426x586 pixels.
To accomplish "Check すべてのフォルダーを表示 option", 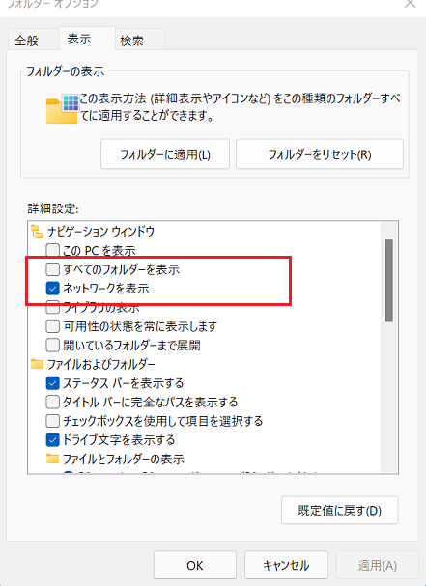I will point(52,269).
